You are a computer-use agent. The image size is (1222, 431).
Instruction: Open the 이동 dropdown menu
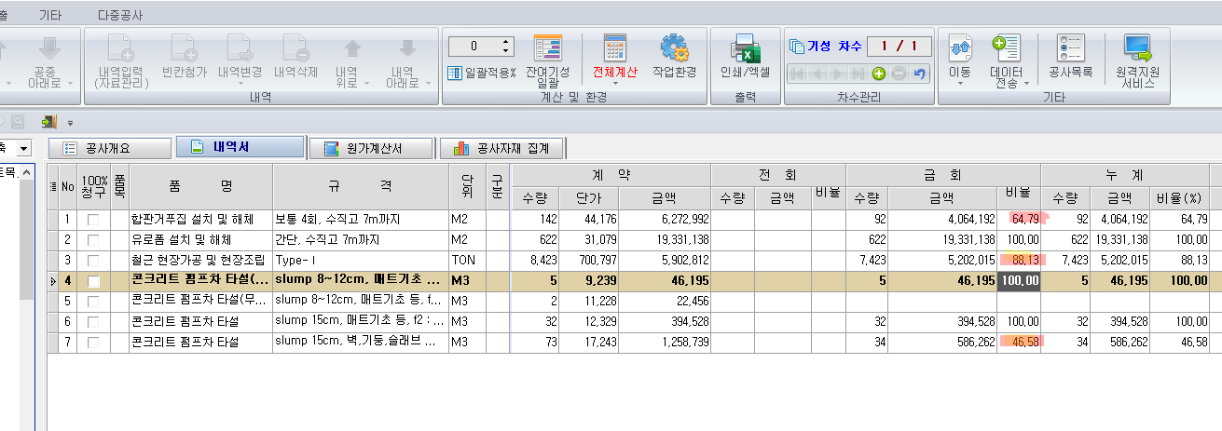tap(960, 83)
